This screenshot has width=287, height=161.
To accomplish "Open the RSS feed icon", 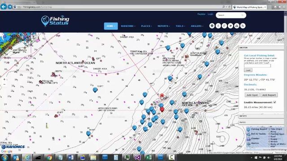I will point(243,26).
